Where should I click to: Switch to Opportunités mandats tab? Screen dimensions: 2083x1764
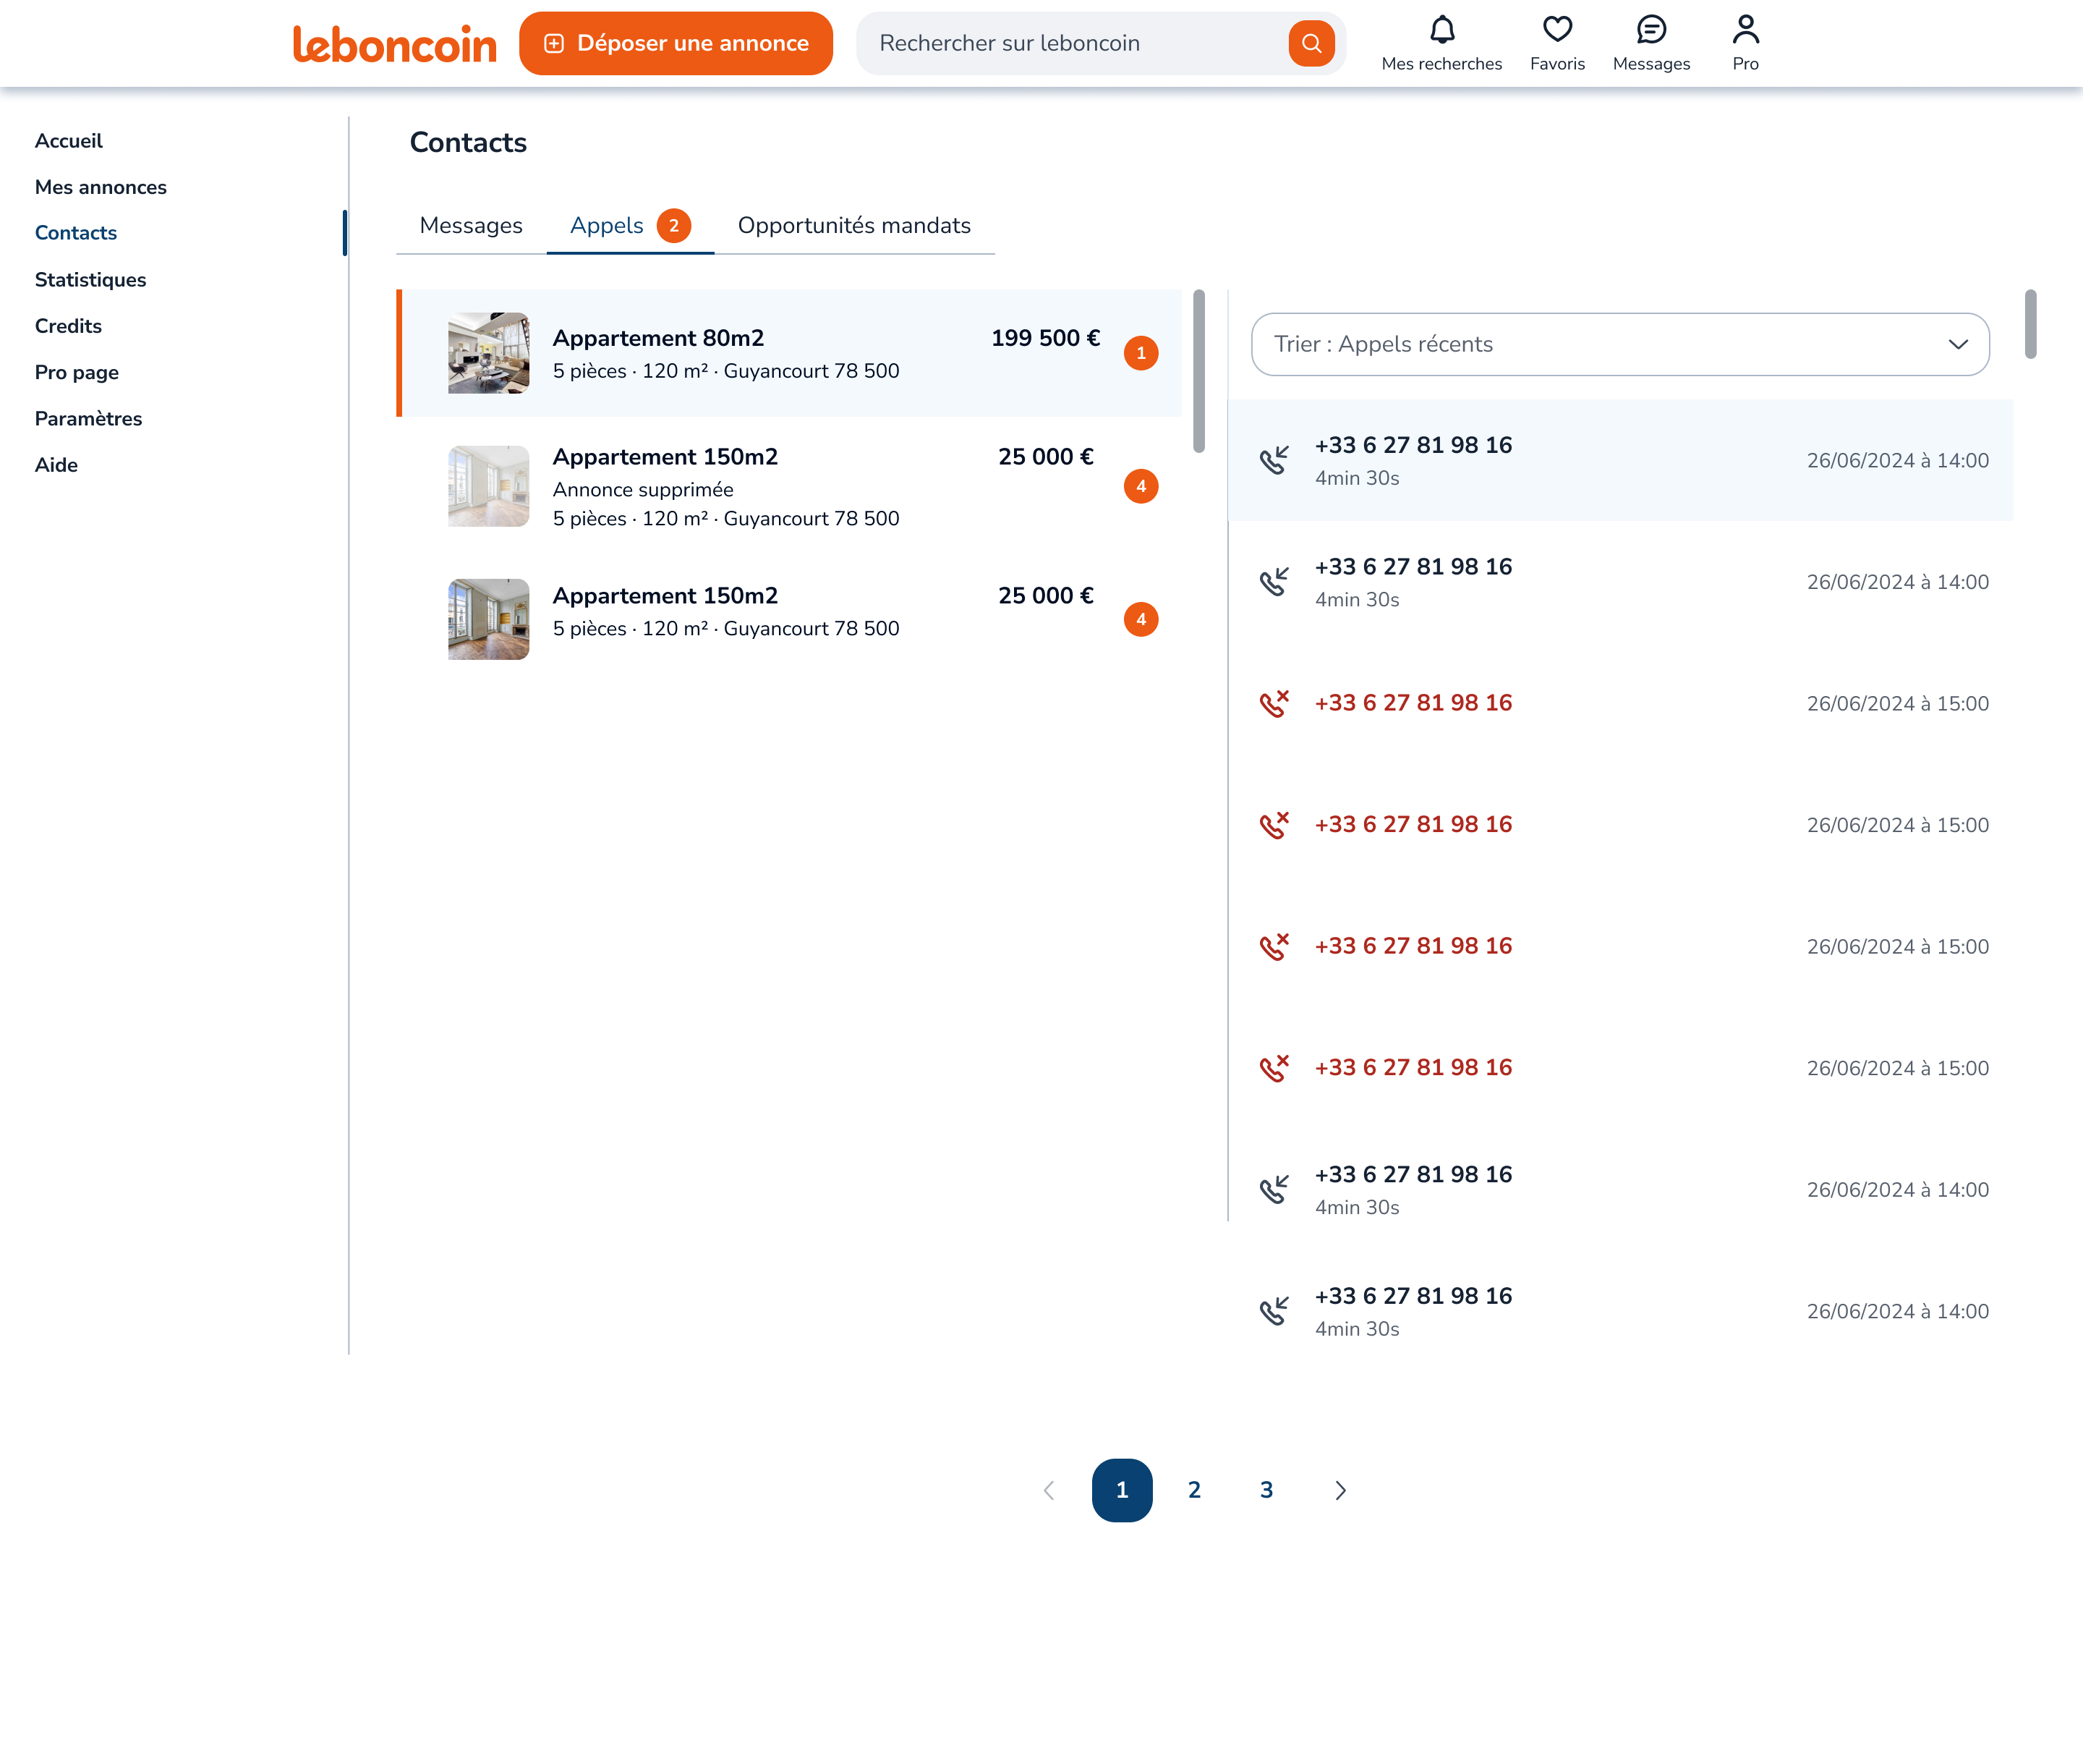853,226
